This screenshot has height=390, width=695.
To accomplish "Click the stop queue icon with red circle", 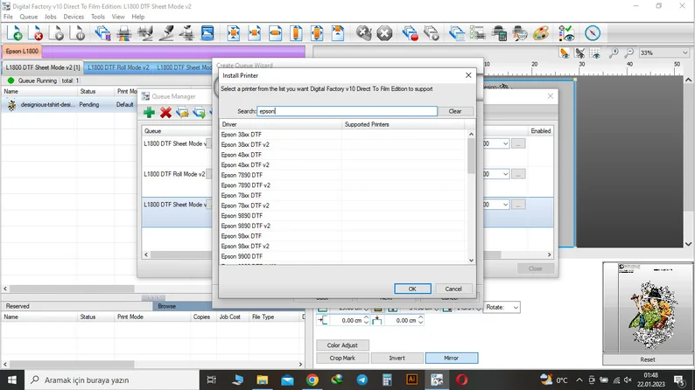I will pyautogui.click(x=410, y=33).
